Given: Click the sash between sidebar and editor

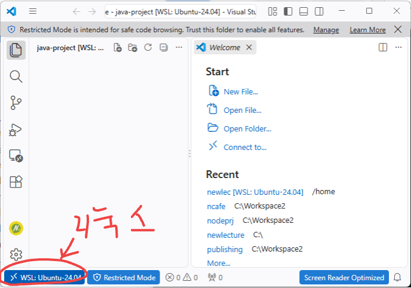Looking at the screenshot, I should pos(189,154).
